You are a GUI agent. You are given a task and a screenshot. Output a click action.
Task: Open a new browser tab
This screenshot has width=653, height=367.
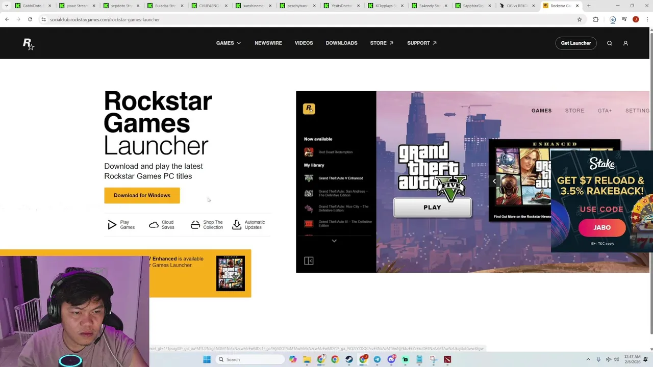pos(589,6)
